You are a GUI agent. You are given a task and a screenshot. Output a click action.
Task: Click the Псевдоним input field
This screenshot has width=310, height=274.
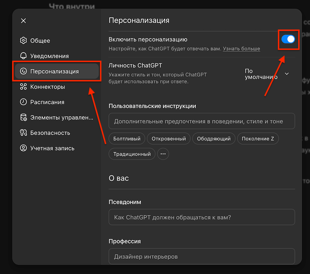tap(201, 217)
